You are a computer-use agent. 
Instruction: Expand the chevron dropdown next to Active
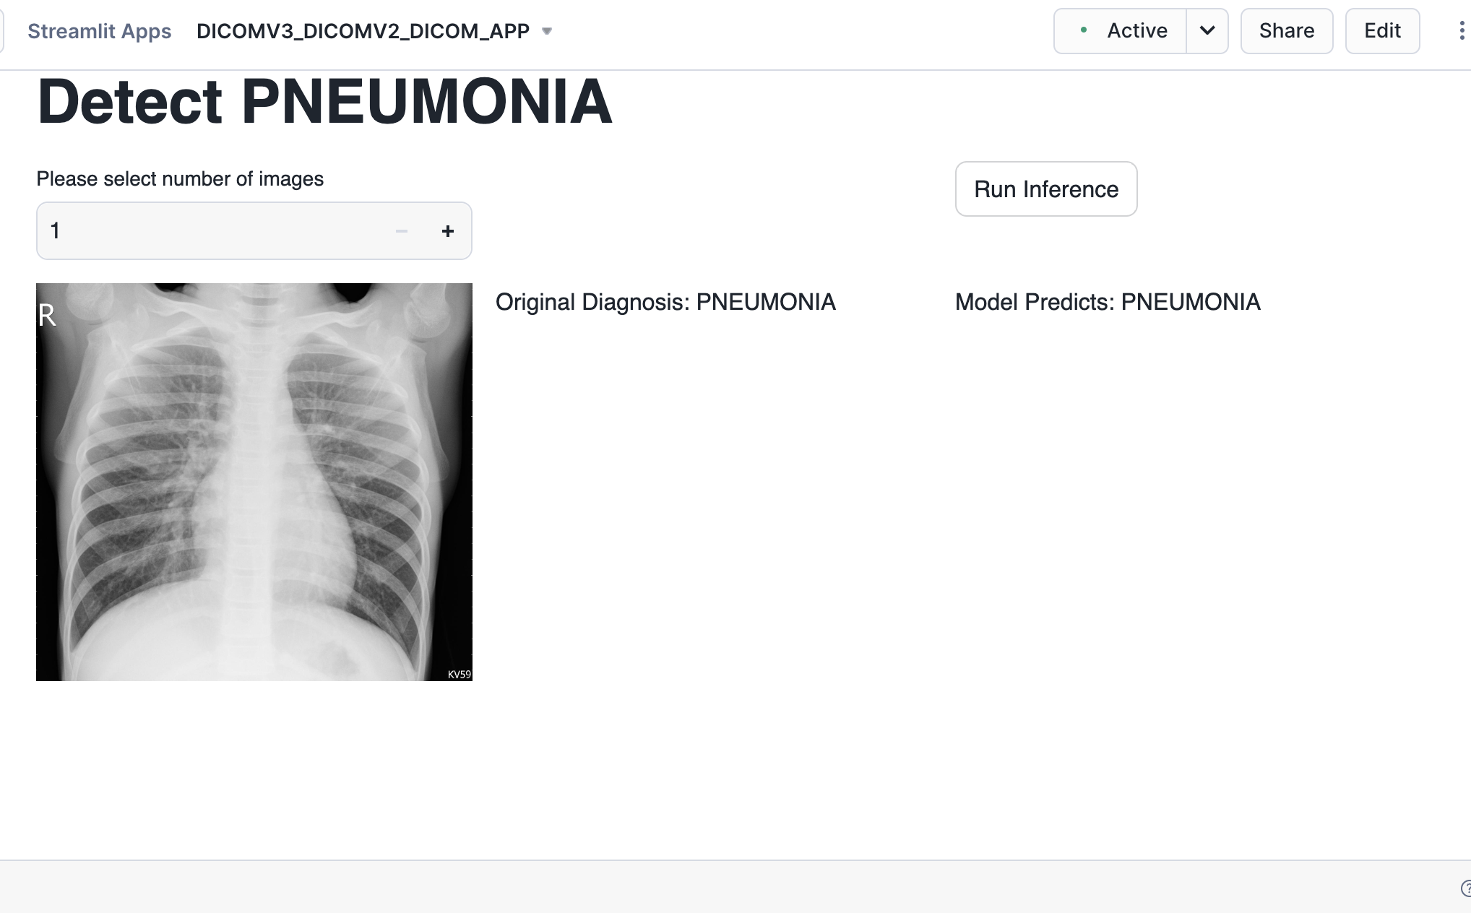pos(1207,31)
